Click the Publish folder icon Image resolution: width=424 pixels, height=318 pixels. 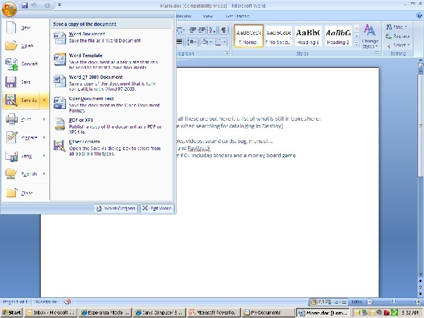(11, 174)
